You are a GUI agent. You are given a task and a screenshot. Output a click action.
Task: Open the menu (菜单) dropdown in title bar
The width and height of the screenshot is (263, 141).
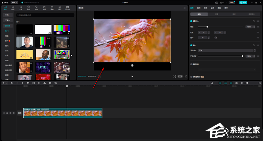pyautogui.click(x=14, y=3)
